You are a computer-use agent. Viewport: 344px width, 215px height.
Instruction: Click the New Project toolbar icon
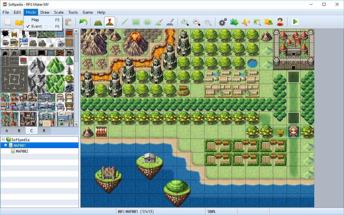tap(8, 22)
